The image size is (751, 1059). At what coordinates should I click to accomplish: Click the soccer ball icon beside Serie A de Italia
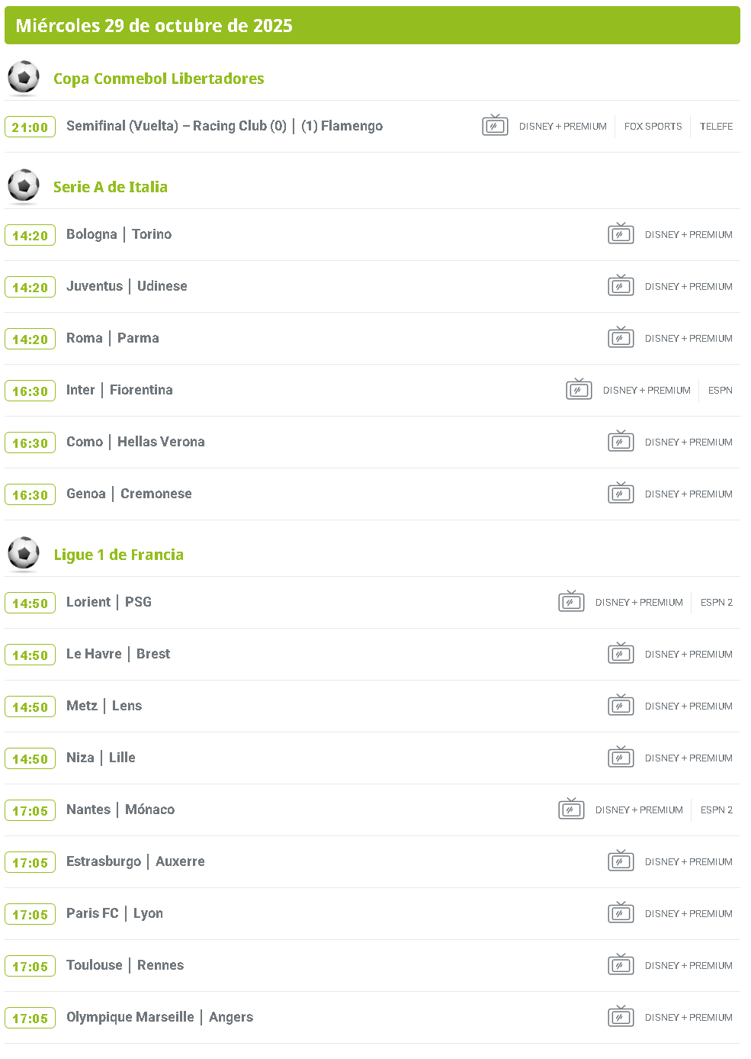click(24, 185)
